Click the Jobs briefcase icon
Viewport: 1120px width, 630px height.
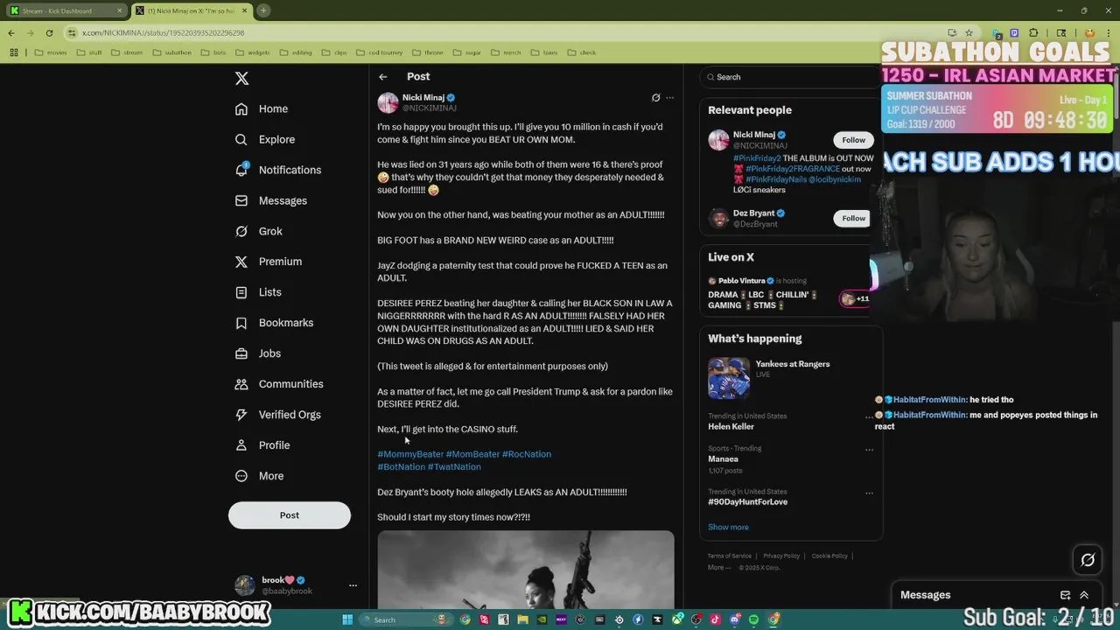tap(241, 353)
